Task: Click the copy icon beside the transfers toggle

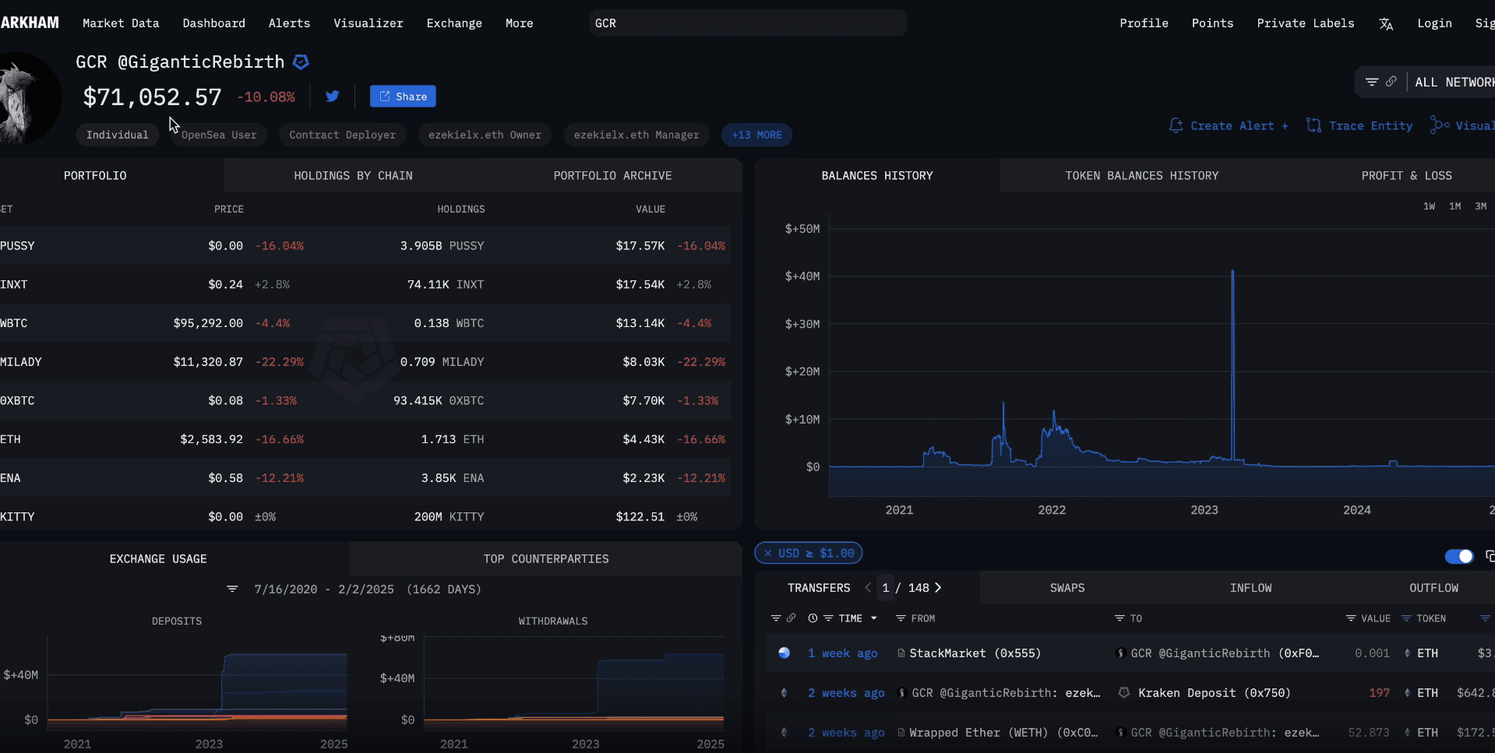Action: pyautogui.click(x=1490, y=556)
